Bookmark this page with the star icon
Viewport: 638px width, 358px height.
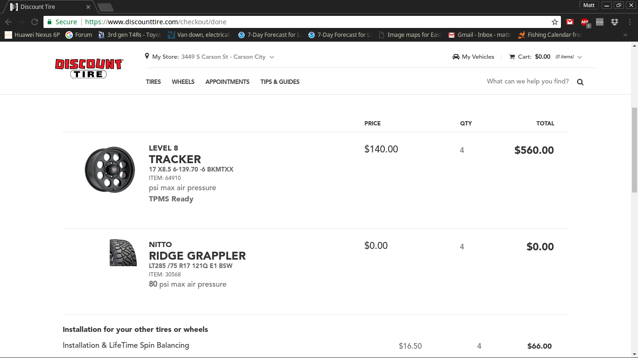[555, 22]
